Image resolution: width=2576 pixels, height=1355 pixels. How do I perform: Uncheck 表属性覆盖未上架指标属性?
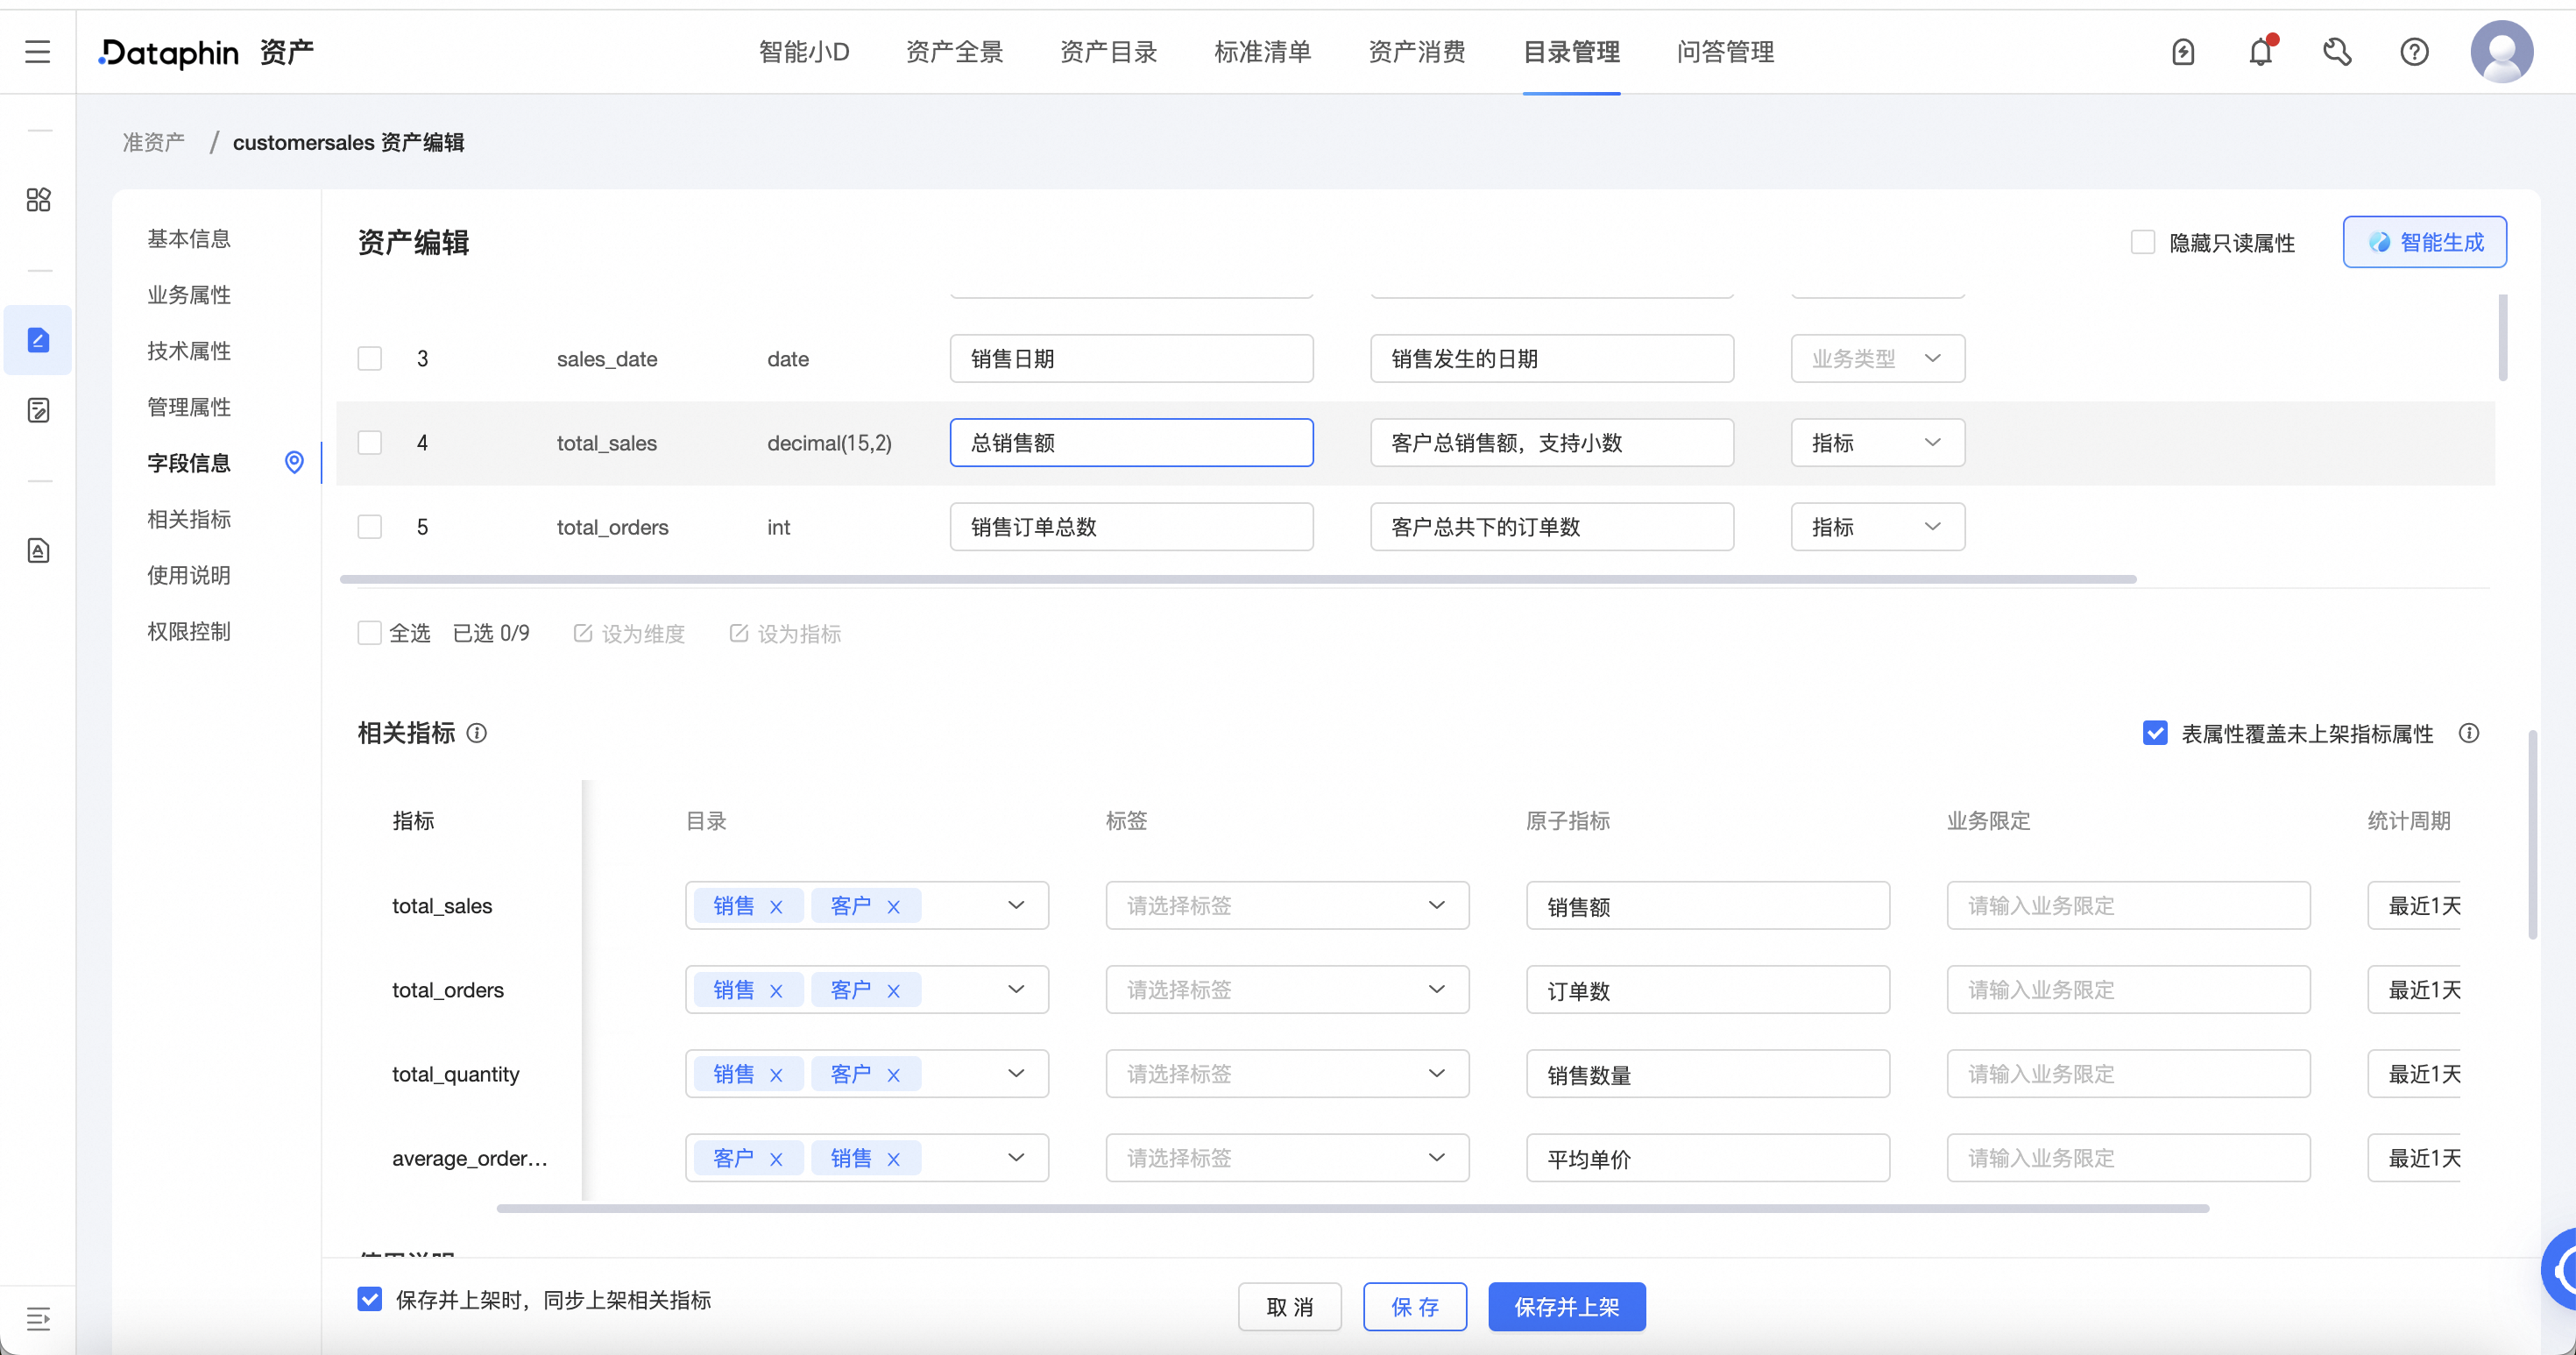(2155, 732)
